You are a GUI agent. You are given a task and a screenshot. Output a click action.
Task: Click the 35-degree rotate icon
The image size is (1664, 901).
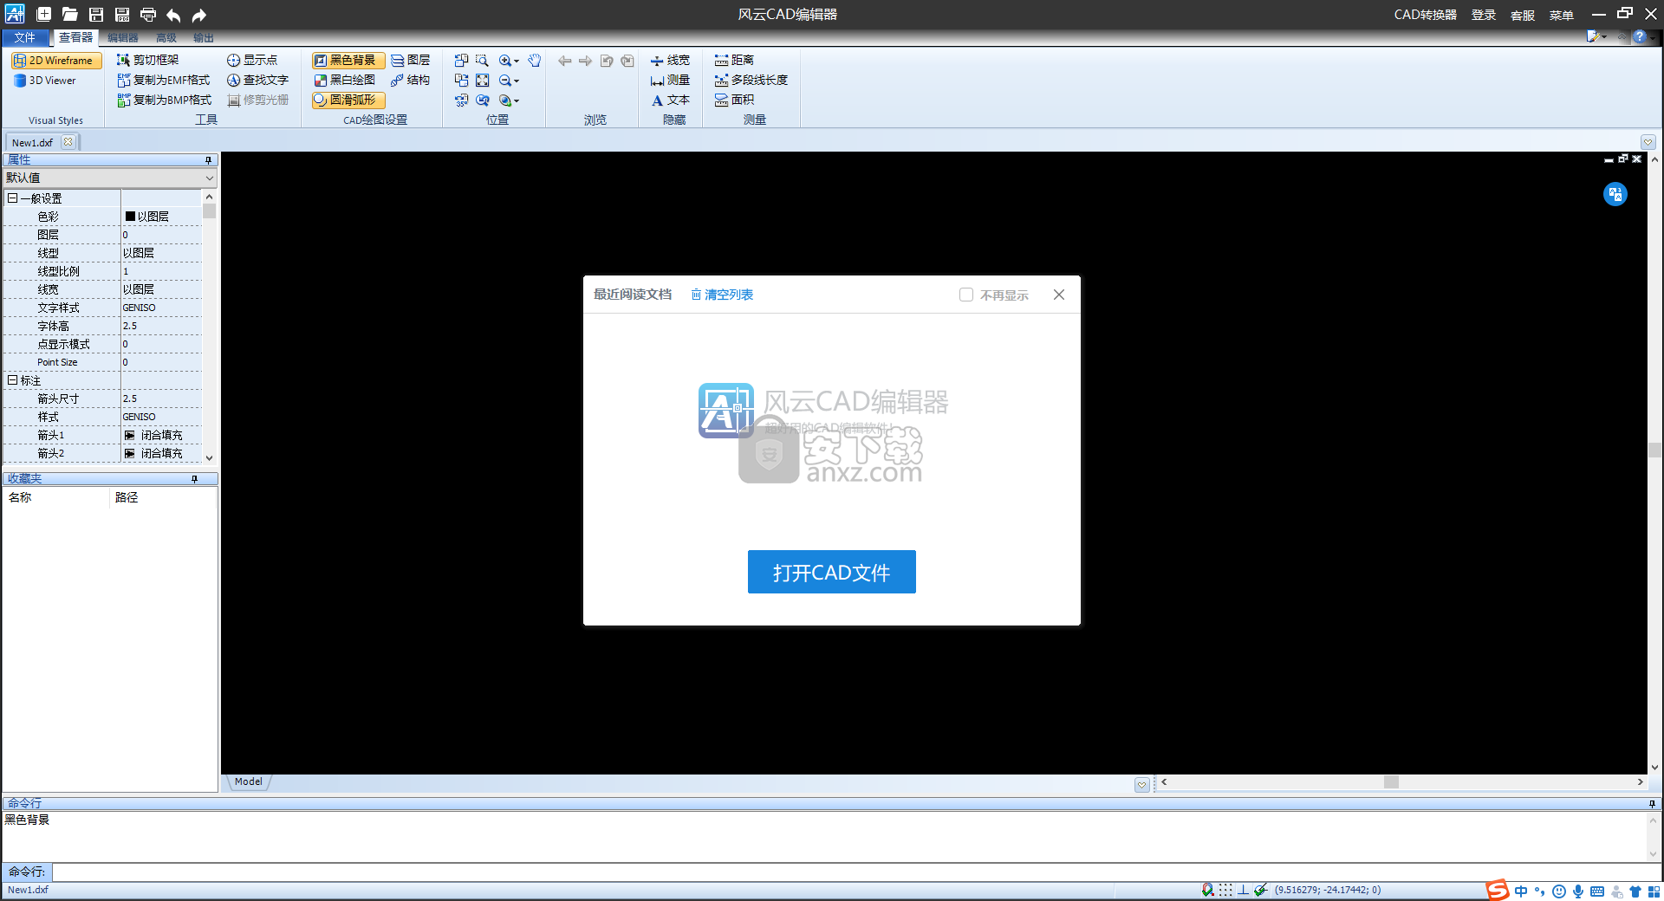coord(461,100)
